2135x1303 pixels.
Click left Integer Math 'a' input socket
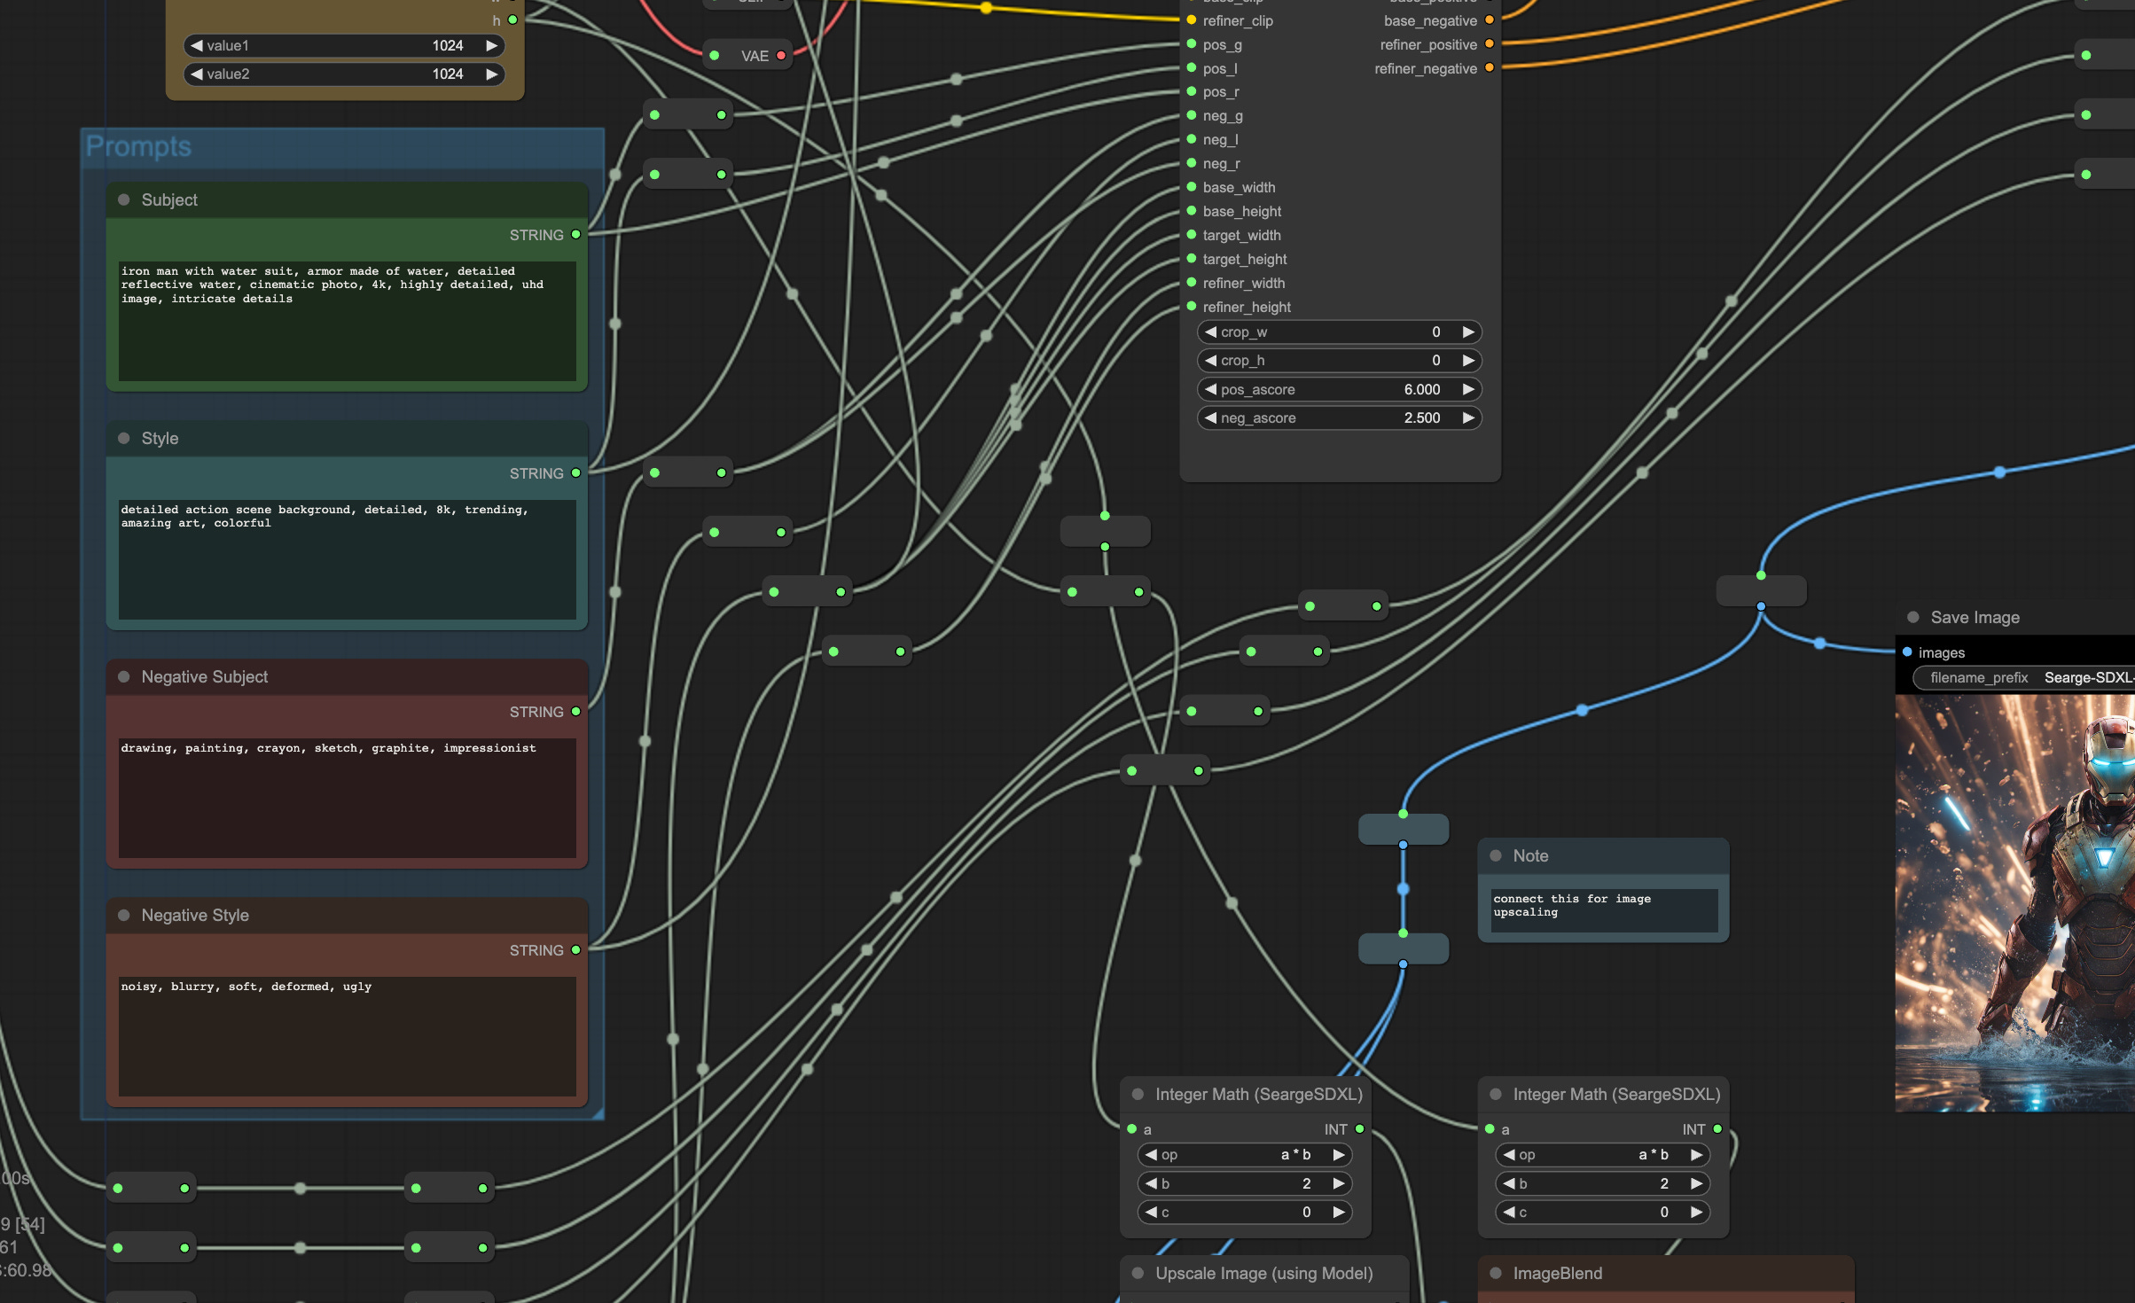pos(1132,1128)
